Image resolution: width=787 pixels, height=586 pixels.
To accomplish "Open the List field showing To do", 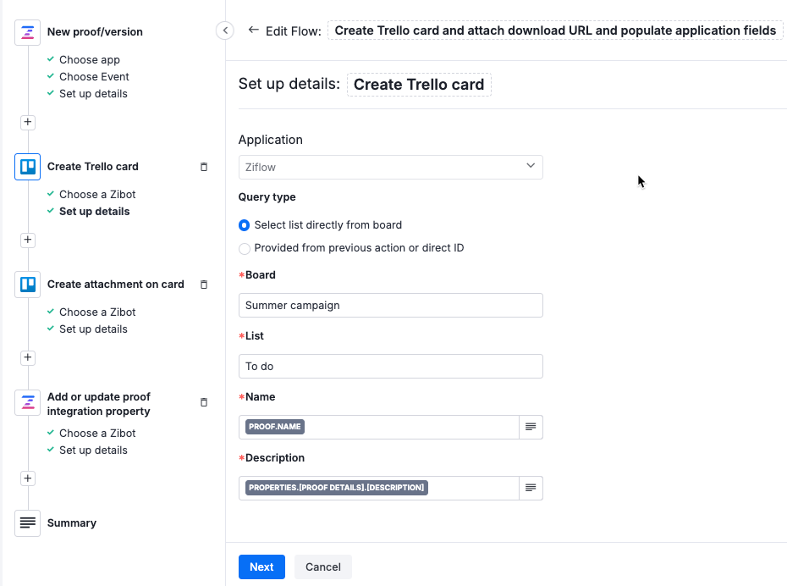I will pyautogui.click(x=390, y=366).
